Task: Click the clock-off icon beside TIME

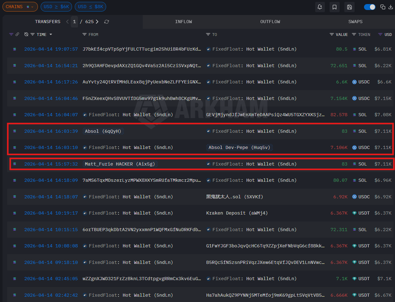Action: [x=26, y=34]
